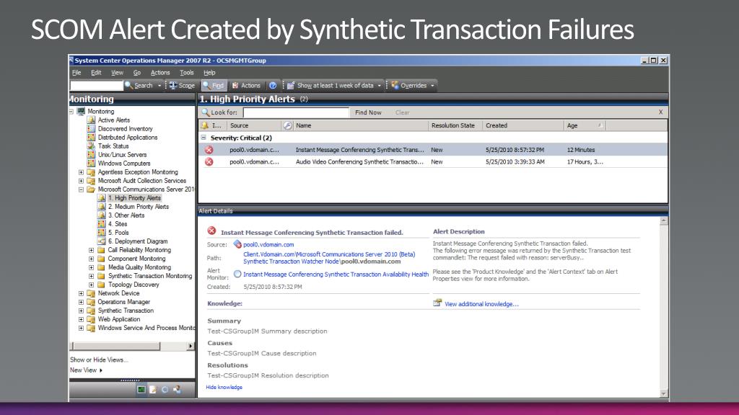The image size is (739, 415).
Task: Open the Actions pane toolbar button
Action: point(246,86)
